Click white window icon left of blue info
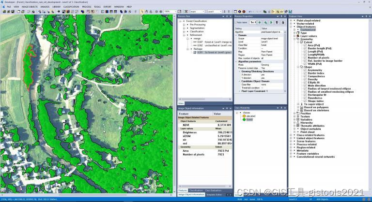Viewport: 372px width, 202px height. (x=235, y=12)
